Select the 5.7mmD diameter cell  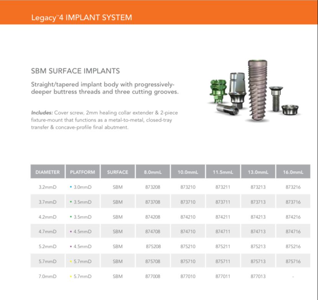click(48, 261)
